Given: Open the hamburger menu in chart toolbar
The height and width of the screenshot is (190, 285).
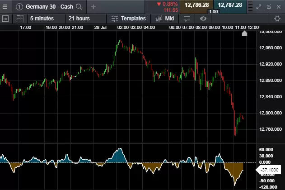Looking at the screenshot, I should [x=6, y=19].
